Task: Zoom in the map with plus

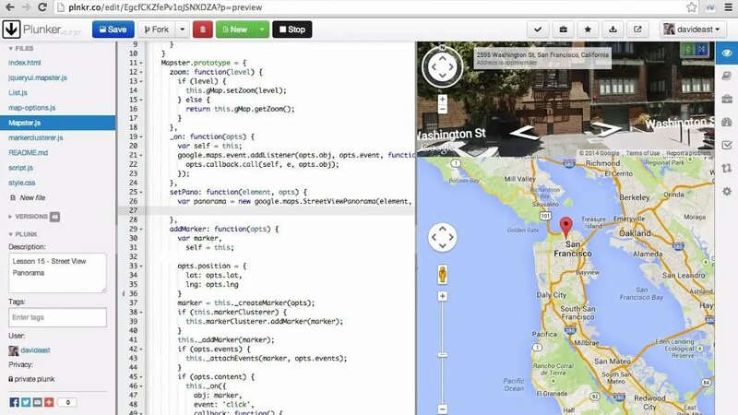Action: coord(443,296)
